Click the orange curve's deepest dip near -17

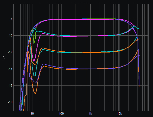click(x=35, y=94)
